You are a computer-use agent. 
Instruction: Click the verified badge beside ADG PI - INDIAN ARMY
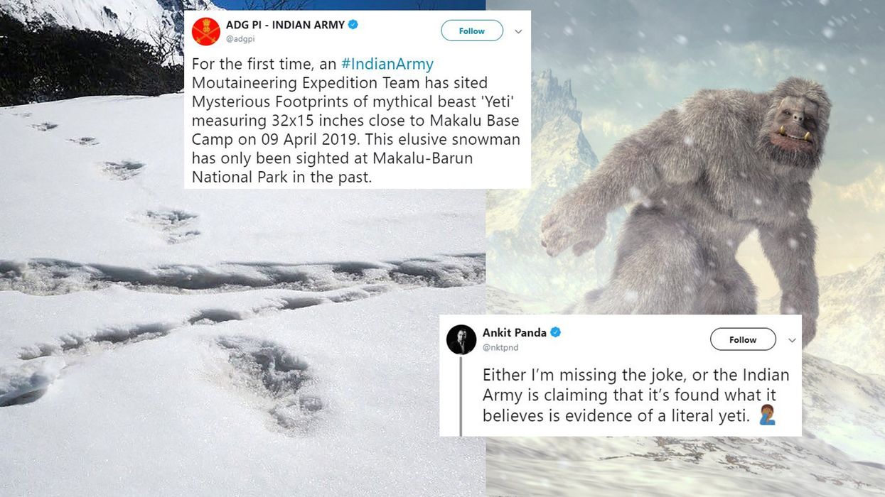pyautogui.click(x=353, y=25)
